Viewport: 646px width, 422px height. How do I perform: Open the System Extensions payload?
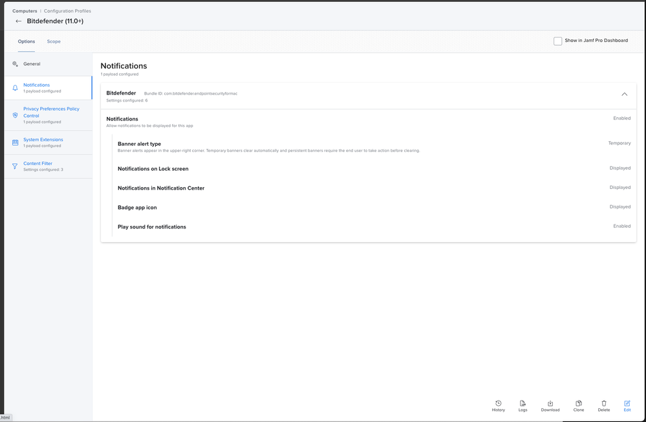(x=48, y=143)
